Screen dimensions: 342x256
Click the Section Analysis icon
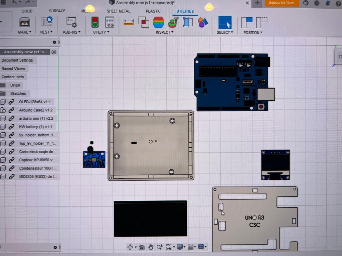click(188, 22)
